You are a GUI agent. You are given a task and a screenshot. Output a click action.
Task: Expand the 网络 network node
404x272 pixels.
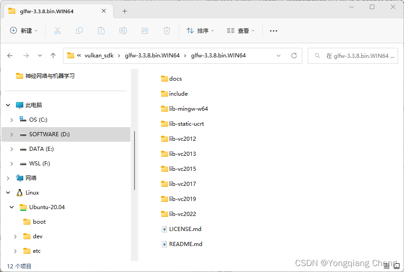pyautogui.click(x=8, y=178)
